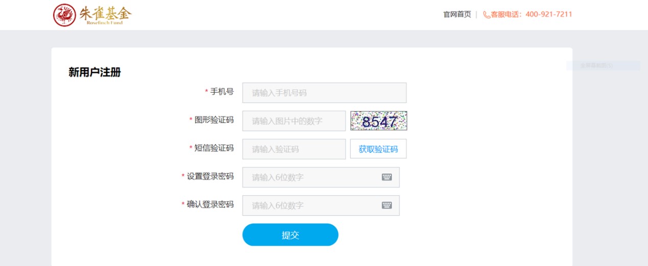Click the Rosefinch Fund bird emblem logo
This screenshot has width=648, height=266.
[64, 15]
